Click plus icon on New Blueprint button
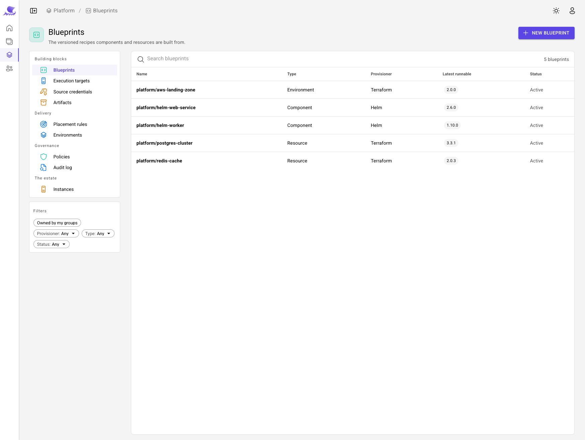Image resolution: width=585 pixels, height=440 pixels. tap(526, 33)
